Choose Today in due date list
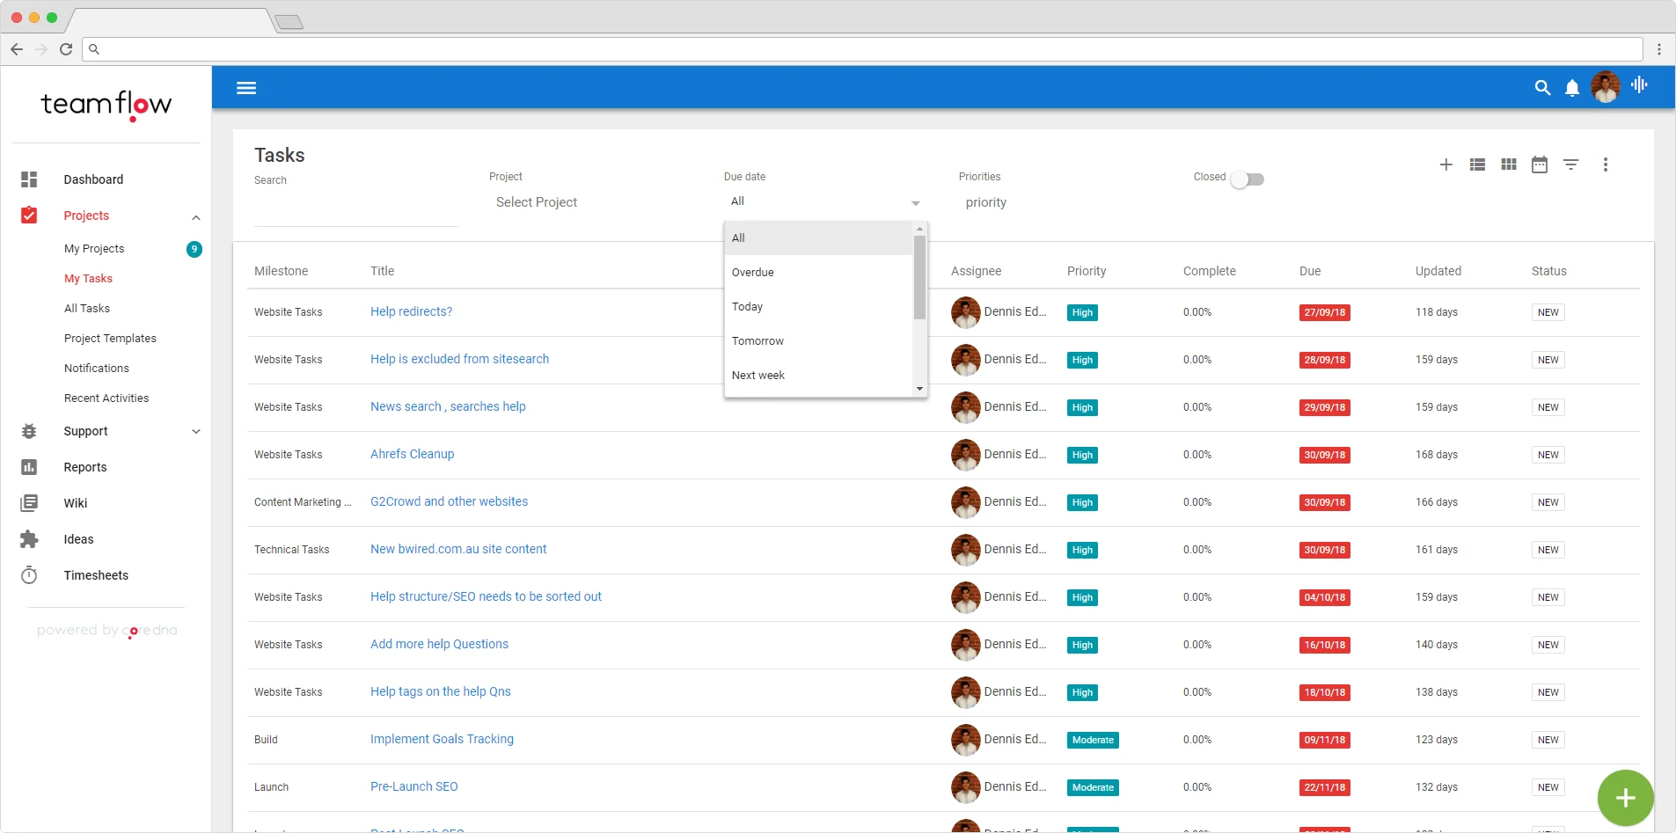The height and width of the screenshot is (833, 1676). tap(818, 307)
